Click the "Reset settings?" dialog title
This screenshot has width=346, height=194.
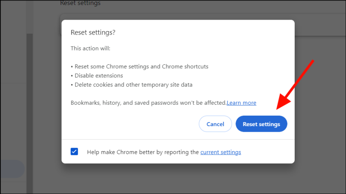(93, 32)
